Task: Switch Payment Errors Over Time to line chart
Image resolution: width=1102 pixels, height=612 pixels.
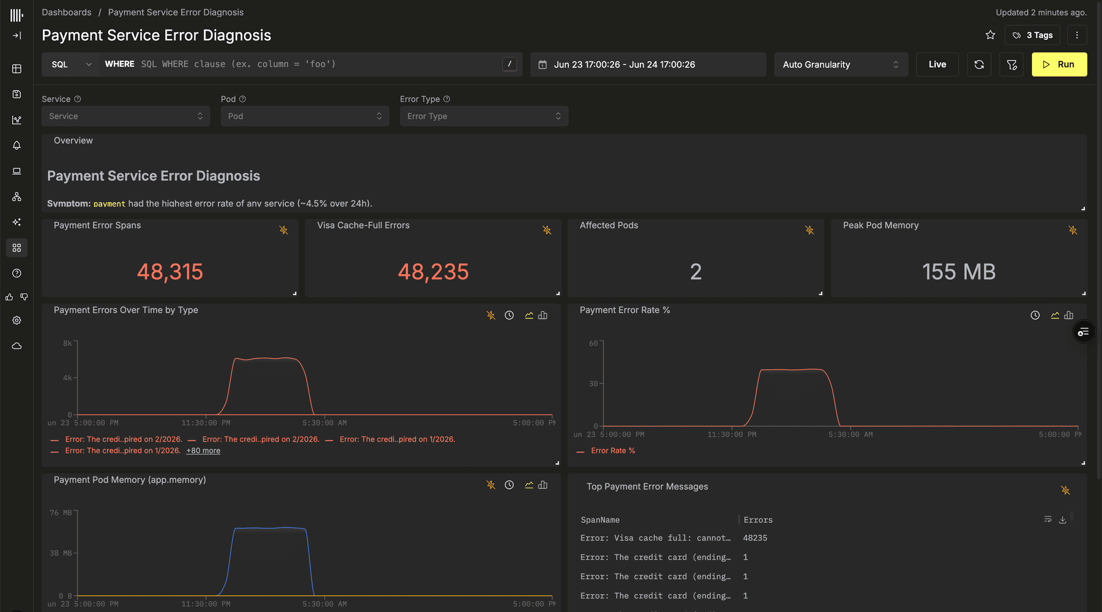Action: [x=529, y=315]
